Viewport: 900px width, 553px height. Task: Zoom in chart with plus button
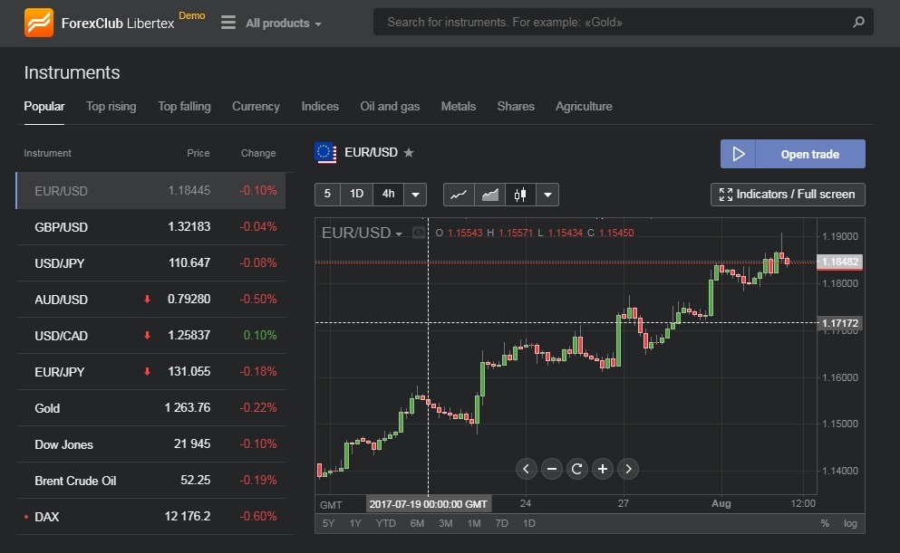pyautogui.click(x=603, y=469)
